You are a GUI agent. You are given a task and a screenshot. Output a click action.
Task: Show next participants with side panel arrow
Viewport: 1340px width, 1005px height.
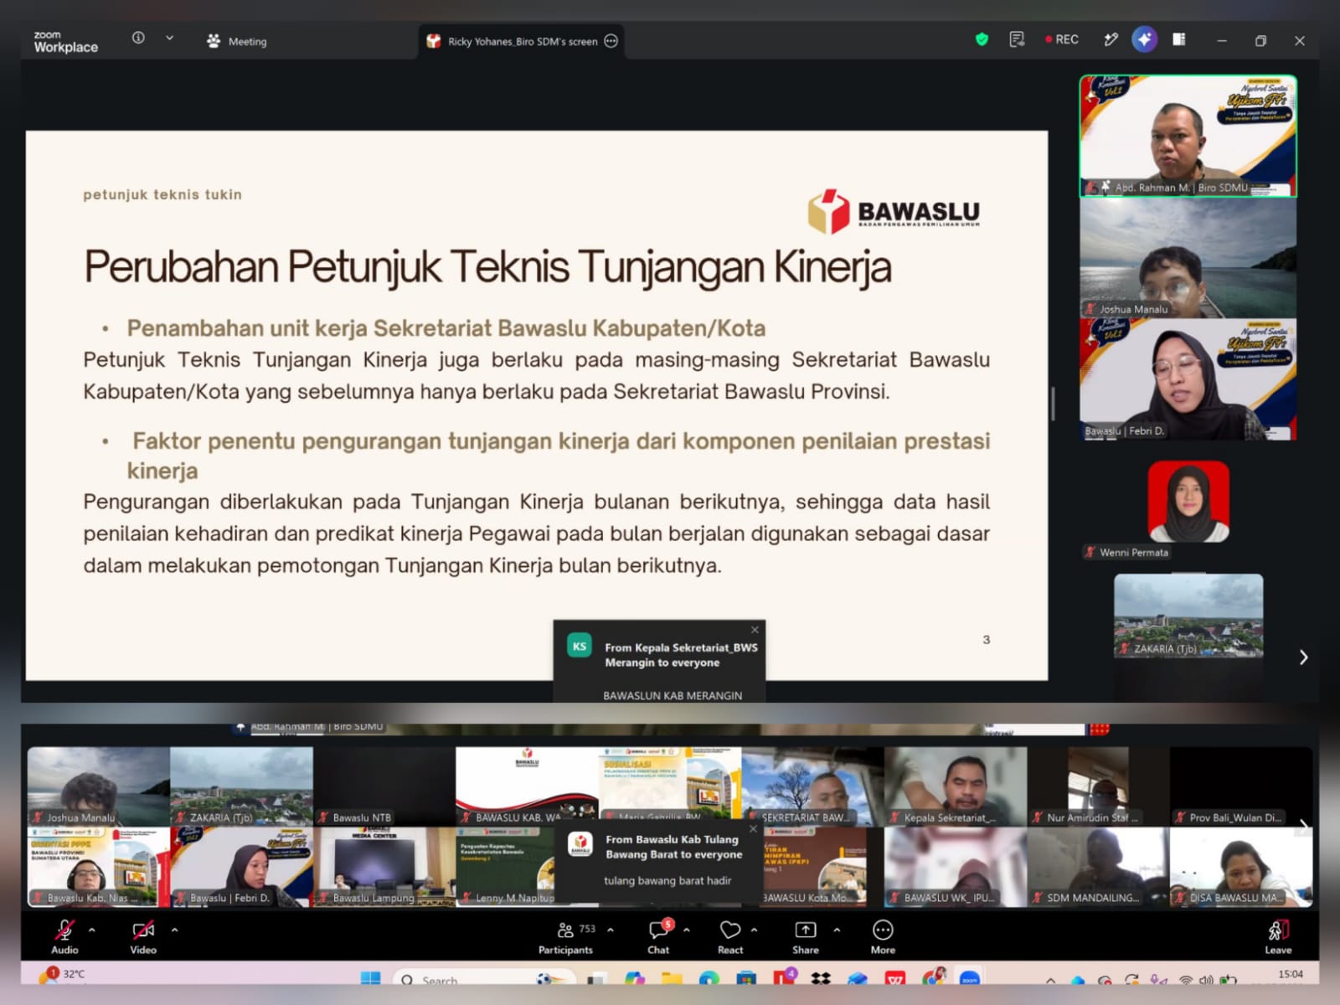(1303, 657)
